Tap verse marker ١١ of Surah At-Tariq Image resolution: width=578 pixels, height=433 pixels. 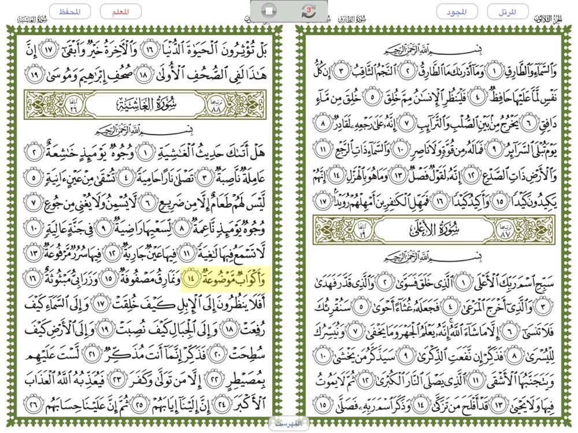[x=323, y=150]
